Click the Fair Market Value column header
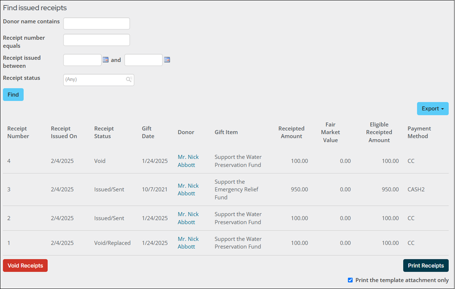This screenshot has height=289, width=455. pos(330,132)
